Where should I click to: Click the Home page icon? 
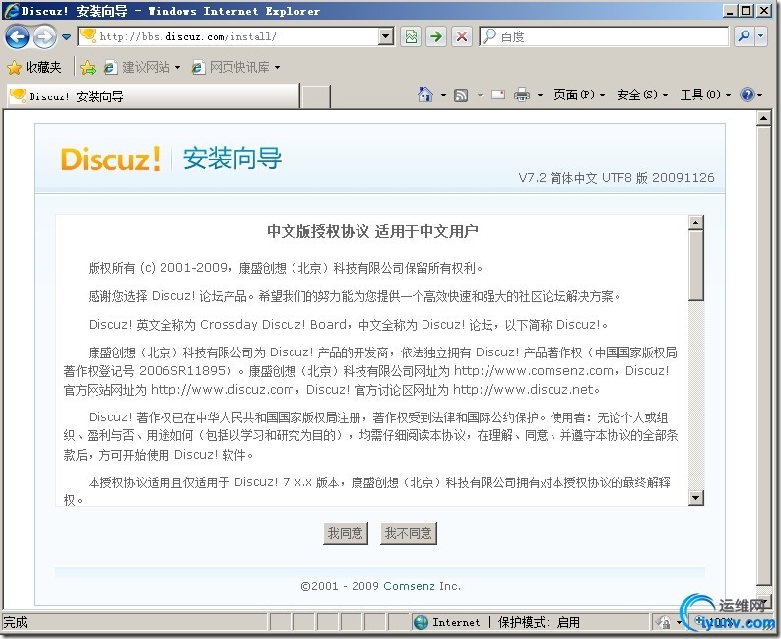click(x=424, y=95)
